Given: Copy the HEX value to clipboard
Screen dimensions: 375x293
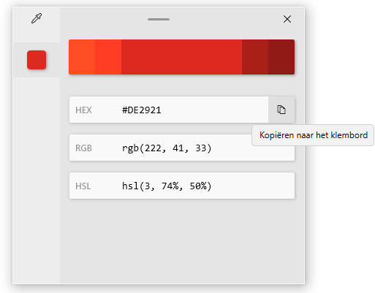Looking at the screenshot, I should [x=281, y=110].
